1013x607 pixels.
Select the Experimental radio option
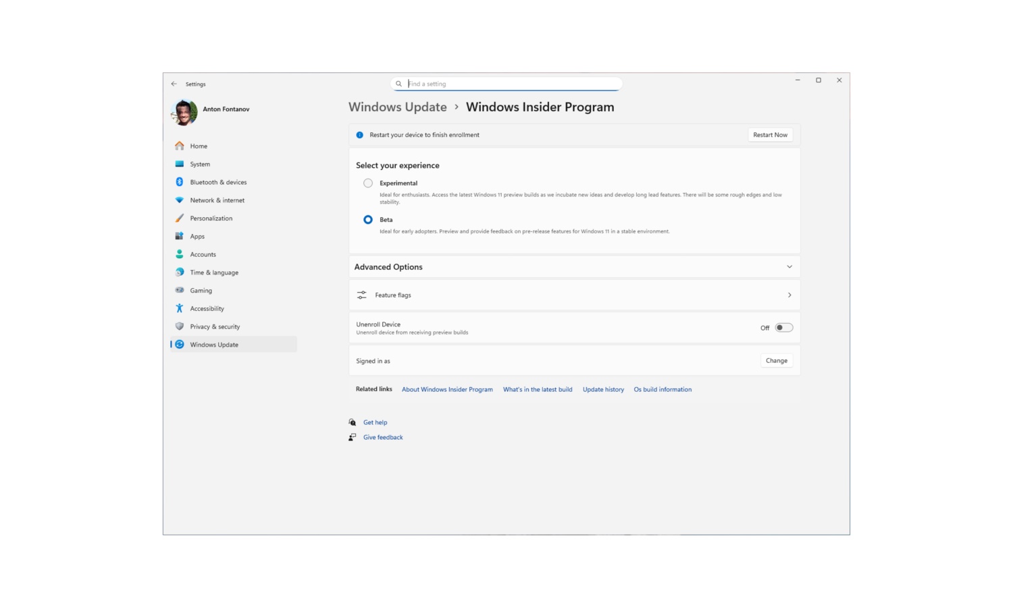368,183
